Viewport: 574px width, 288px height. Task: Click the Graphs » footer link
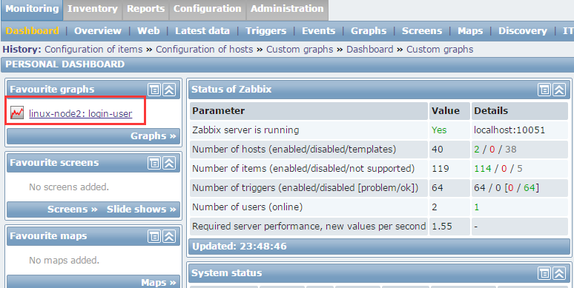tap(154, 136)
